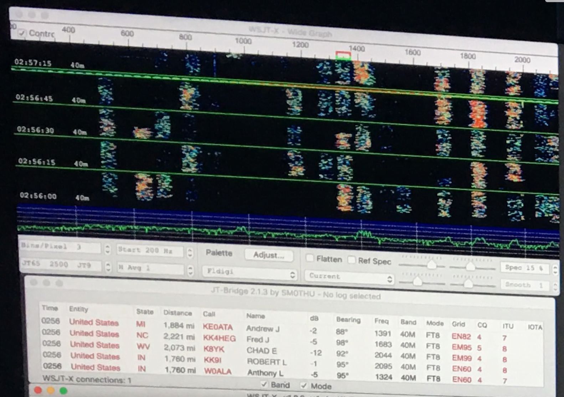Click the red close button of bottom window
The height and width of the screenshot is (397, 564).
(38, 391)
